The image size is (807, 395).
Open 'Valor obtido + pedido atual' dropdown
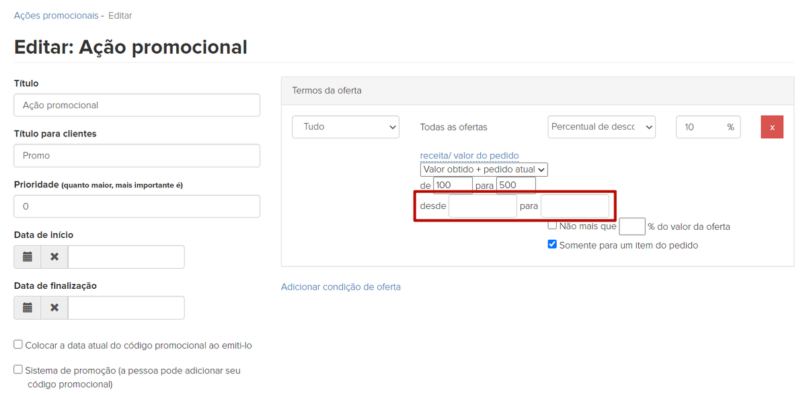coord(484,170)
